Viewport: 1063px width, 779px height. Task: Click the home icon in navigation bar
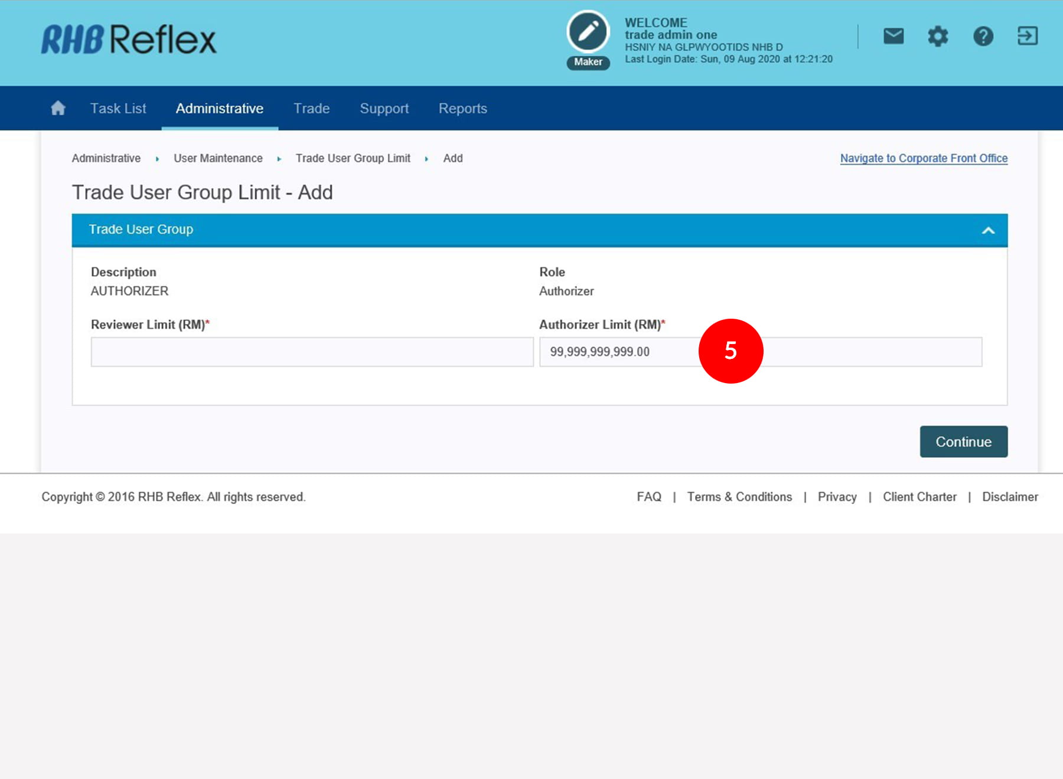(58, 108)
